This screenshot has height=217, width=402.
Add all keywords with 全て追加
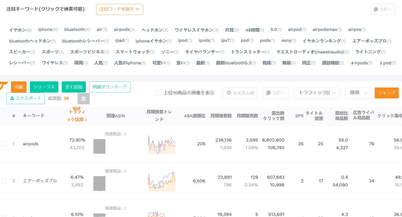tap(73, 87)
